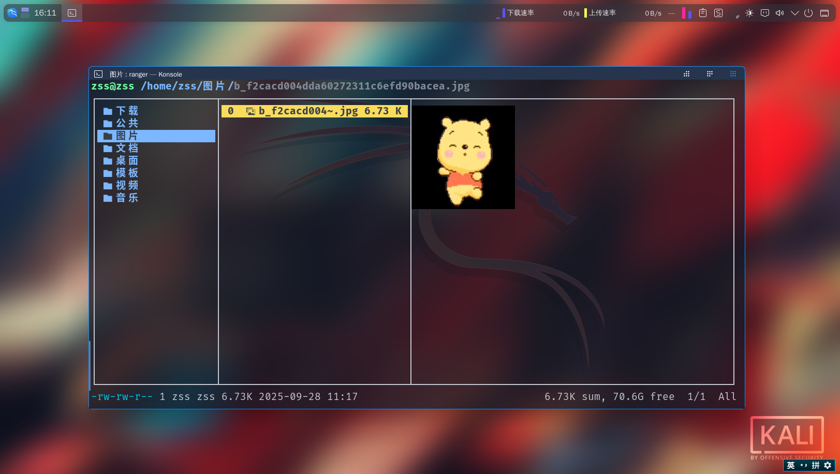This screenshot has width=840, height=474.
Task: Expand hidden tray icons with the chevron
Action: tap(795, 13)
